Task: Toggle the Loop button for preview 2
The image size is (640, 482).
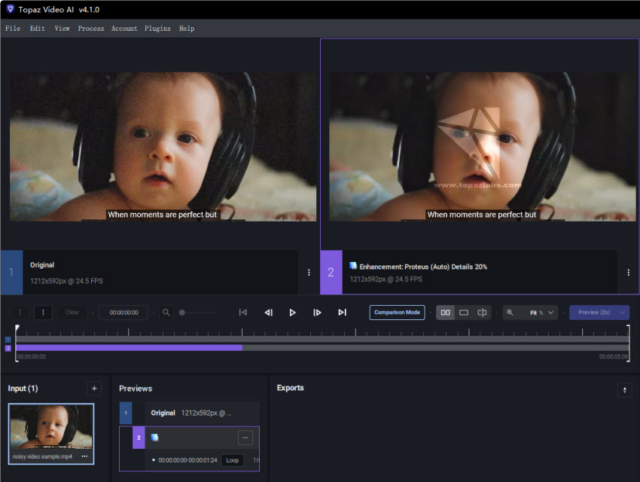Action: (x=232, y=460)
